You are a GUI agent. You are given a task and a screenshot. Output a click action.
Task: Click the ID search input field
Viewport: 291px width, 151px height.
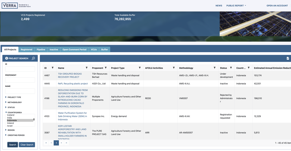[x=20, y=69]
